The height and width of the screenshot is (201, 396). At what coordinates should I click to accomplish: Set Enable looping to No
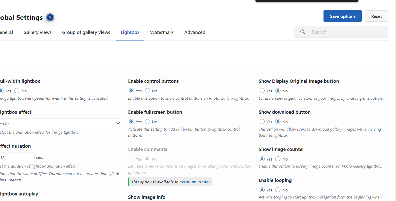[x=278, y=190]
